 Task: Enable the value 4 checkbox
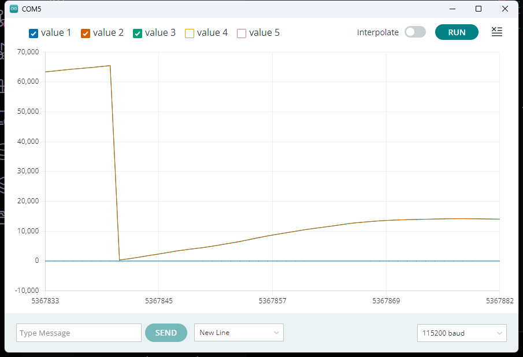(x=190, y=33)
